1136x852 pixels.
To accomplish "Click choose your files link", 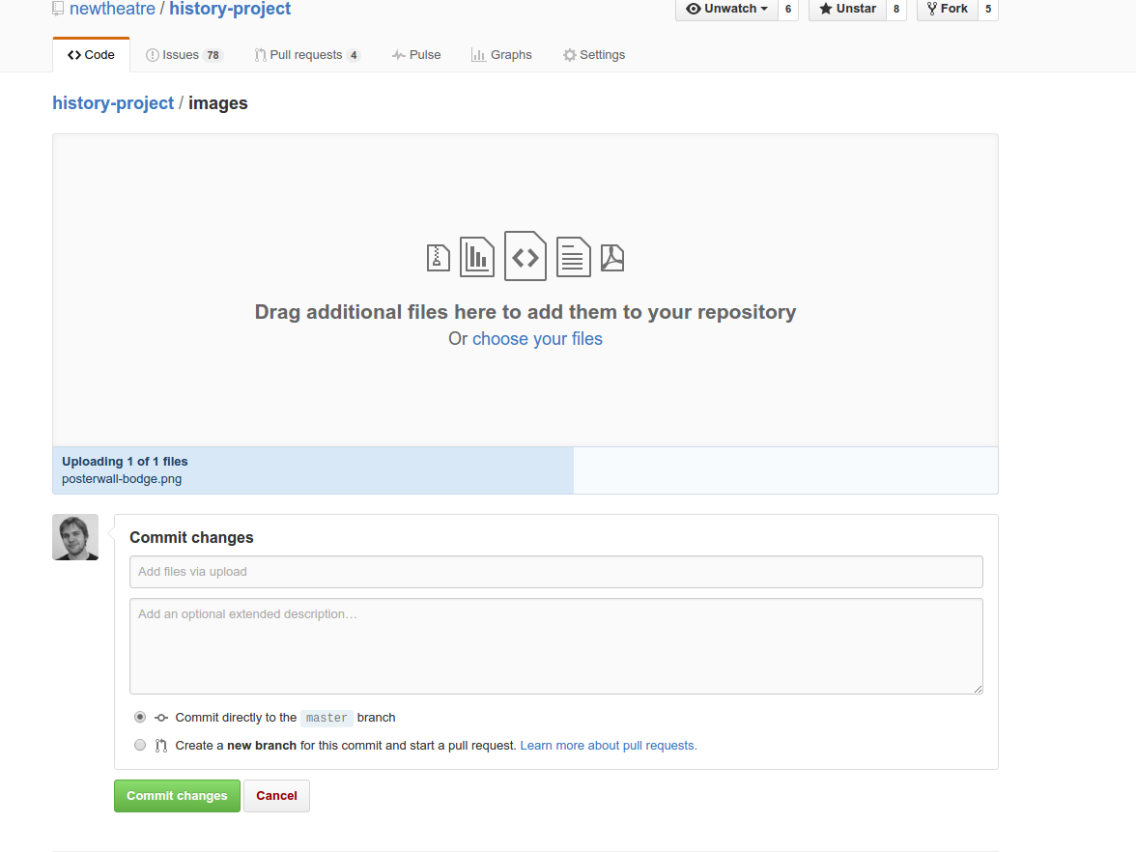I will [x=537, y=339].
